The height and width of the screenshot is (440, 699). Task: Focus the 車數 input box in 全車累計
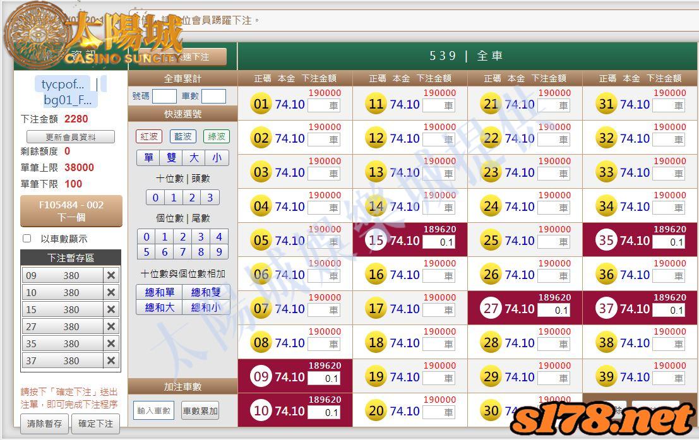[x=213, y=96]
